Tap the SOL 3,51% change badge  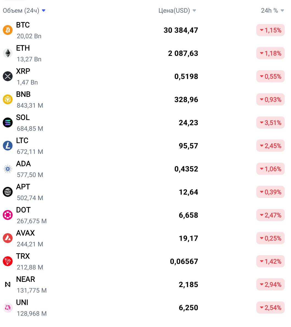pyautogui.click(x=270, y=123)
